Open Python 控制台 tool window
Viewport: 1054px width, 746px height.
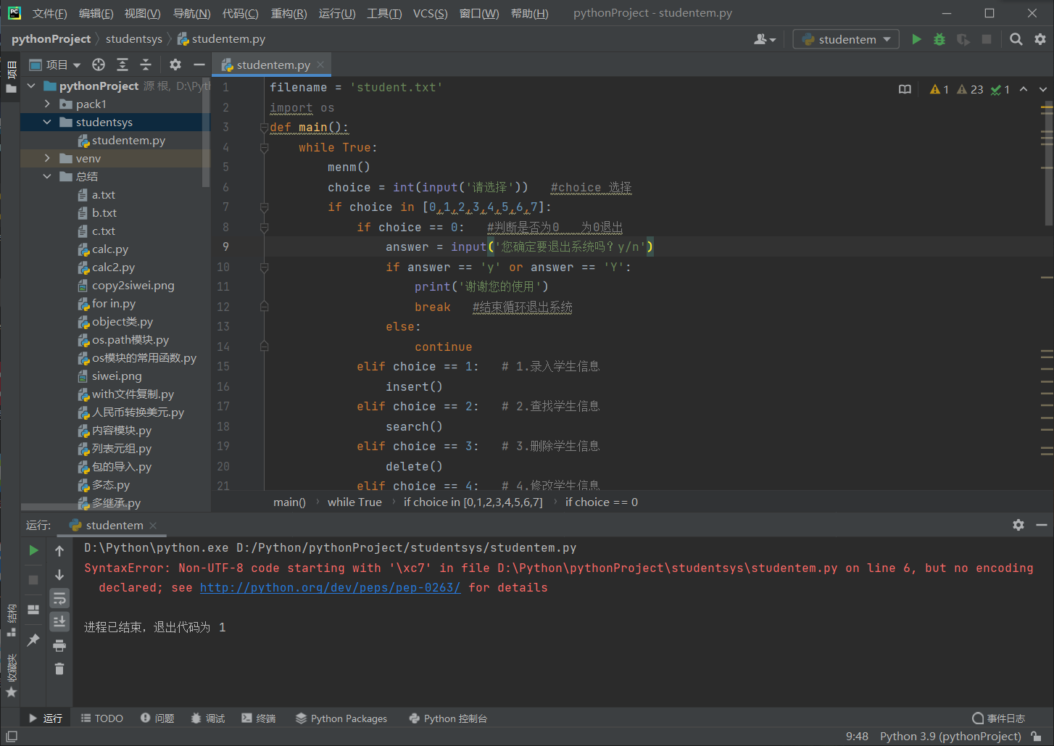(448, 718)
